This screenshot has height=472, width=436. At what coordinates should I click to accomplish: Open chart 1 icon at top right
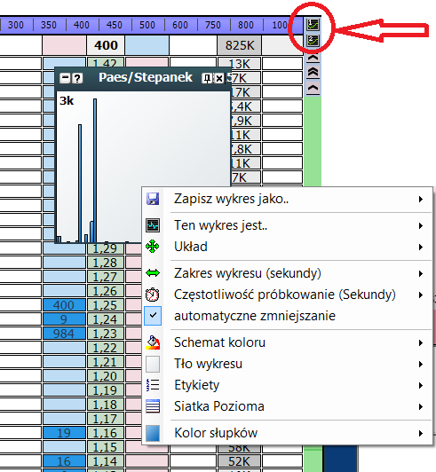[x=313, y=25]
